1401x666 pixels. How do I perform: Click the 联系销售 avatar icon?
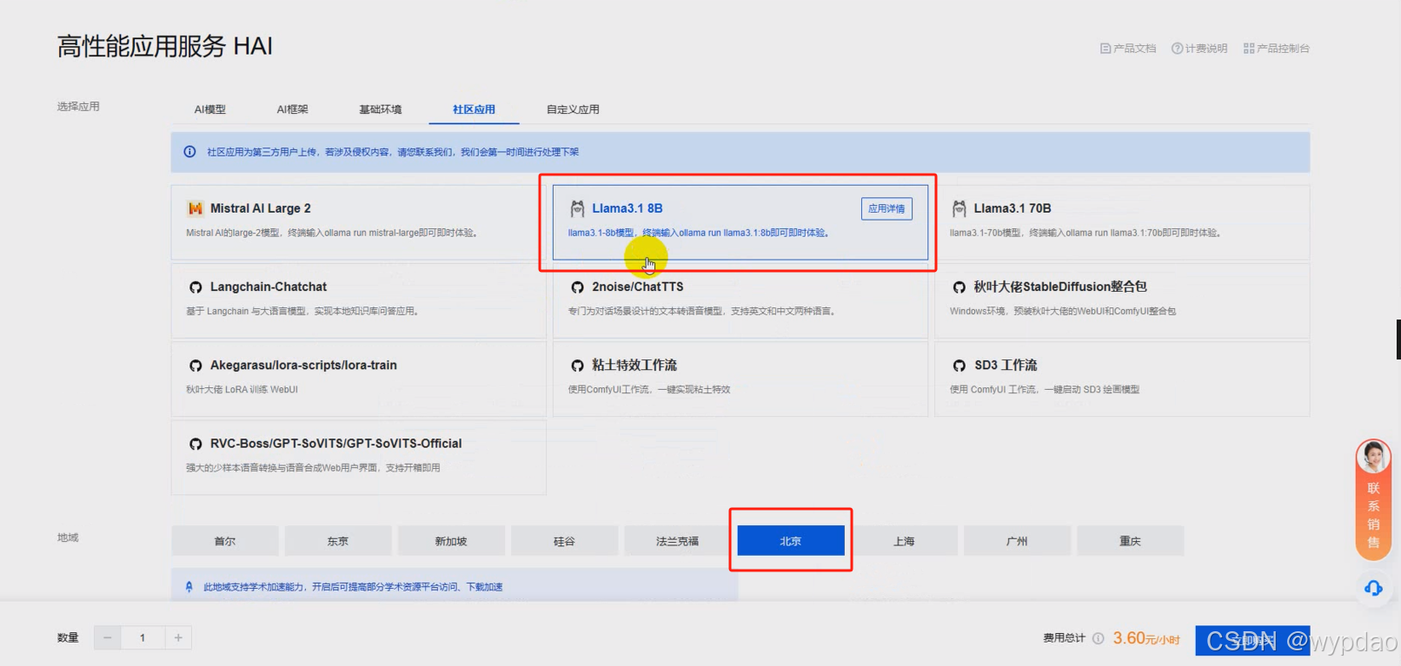click(x=1373, y=456)
